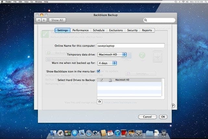Open iPhoto in the dock
Image resolution: width=208 pixels, height=139 pixels.
click(x=132, y=133)
